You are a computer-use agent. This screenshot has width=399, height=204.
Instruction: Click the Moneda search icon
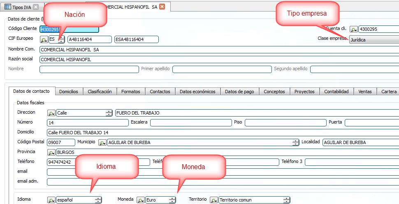141,200
